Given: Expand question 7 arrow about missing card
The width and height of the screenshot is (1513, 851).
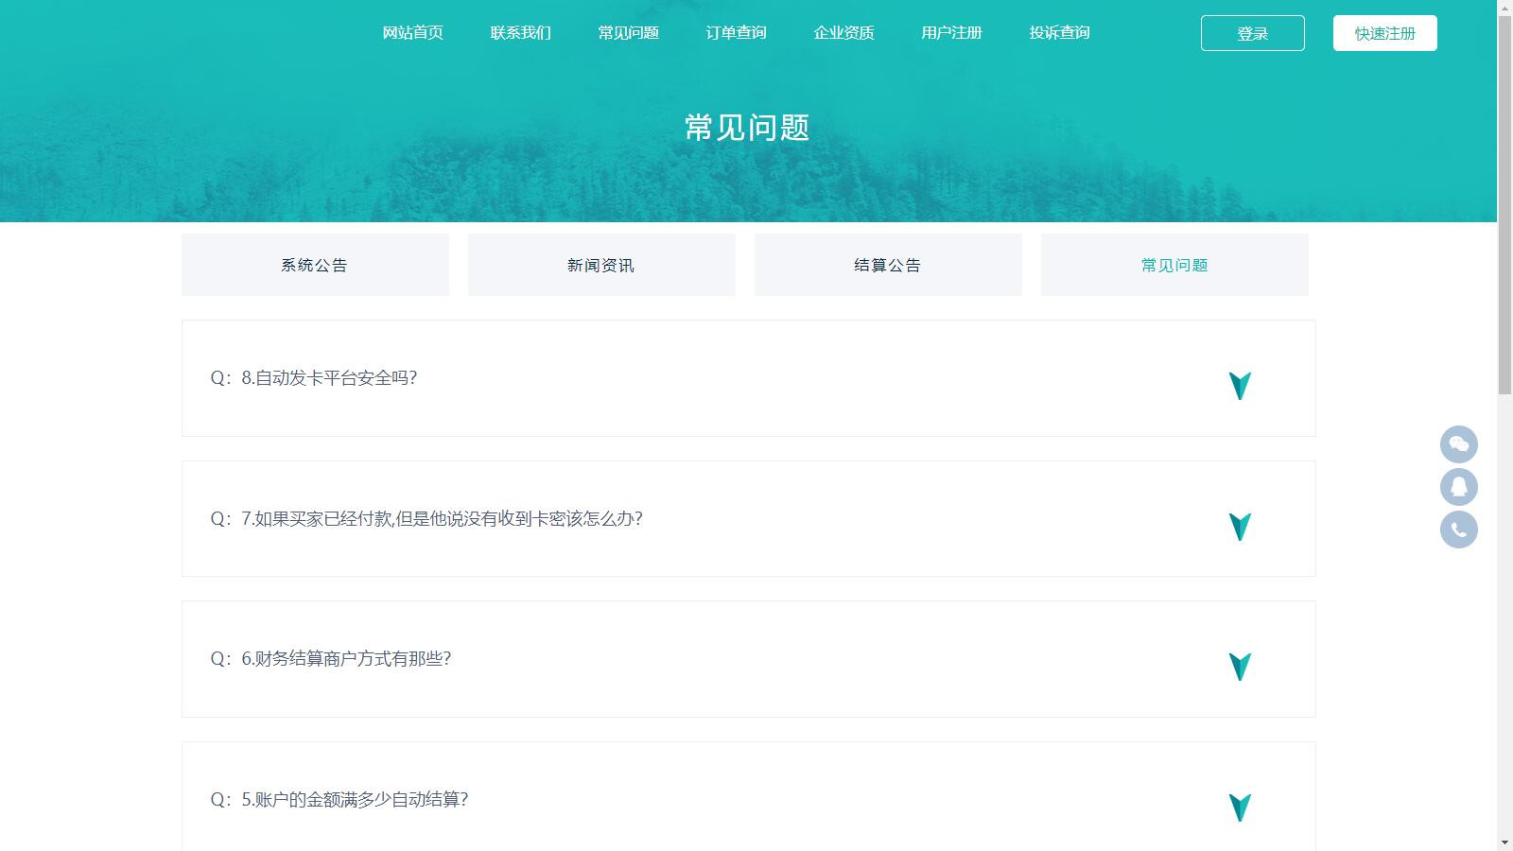Looking at the screenshot, I should coord(1239,526).
